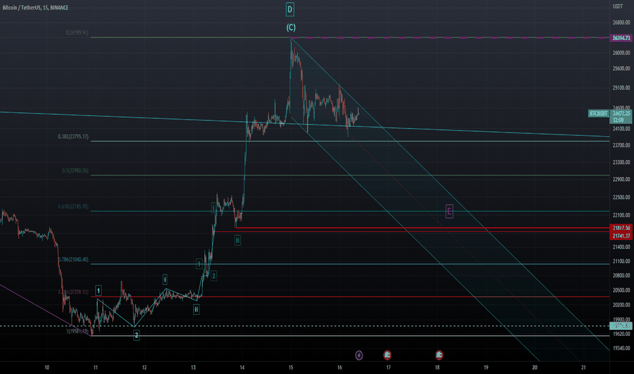This screenshot has width=634, height=374.
Task: Click the 0.5(22990.56) Fibonacci level label
Action: 76,171
